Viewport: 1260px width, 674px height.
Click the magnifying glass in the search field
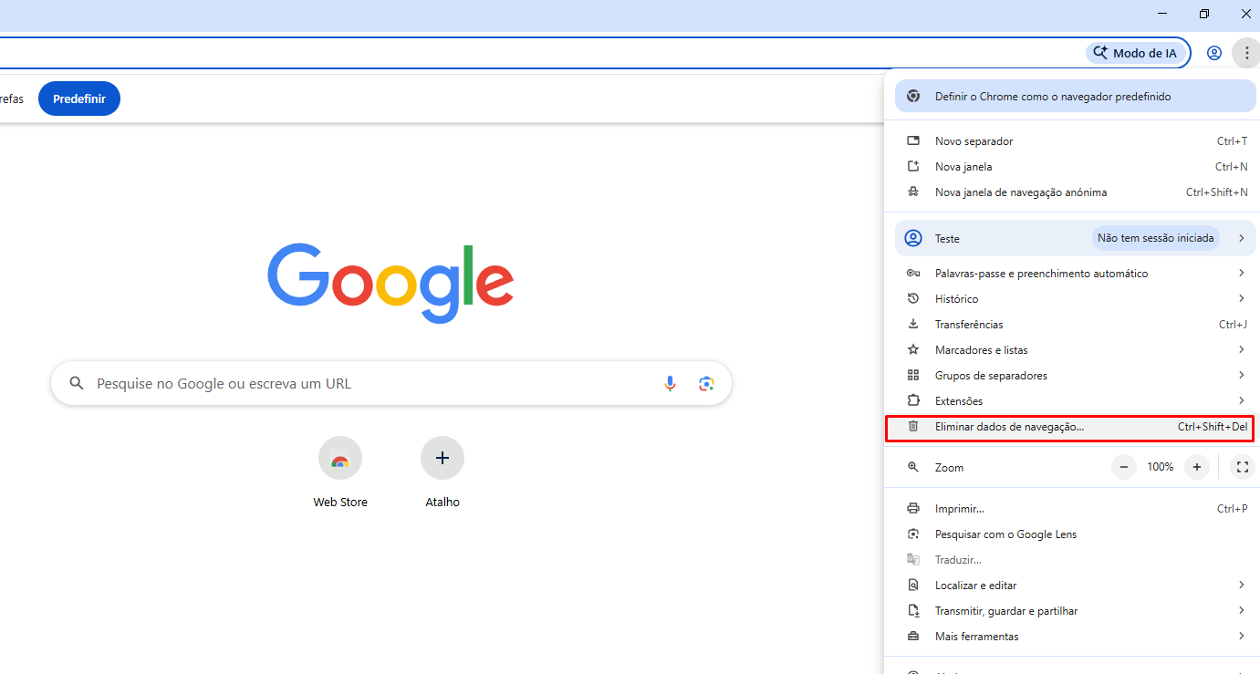click(77, 383)
